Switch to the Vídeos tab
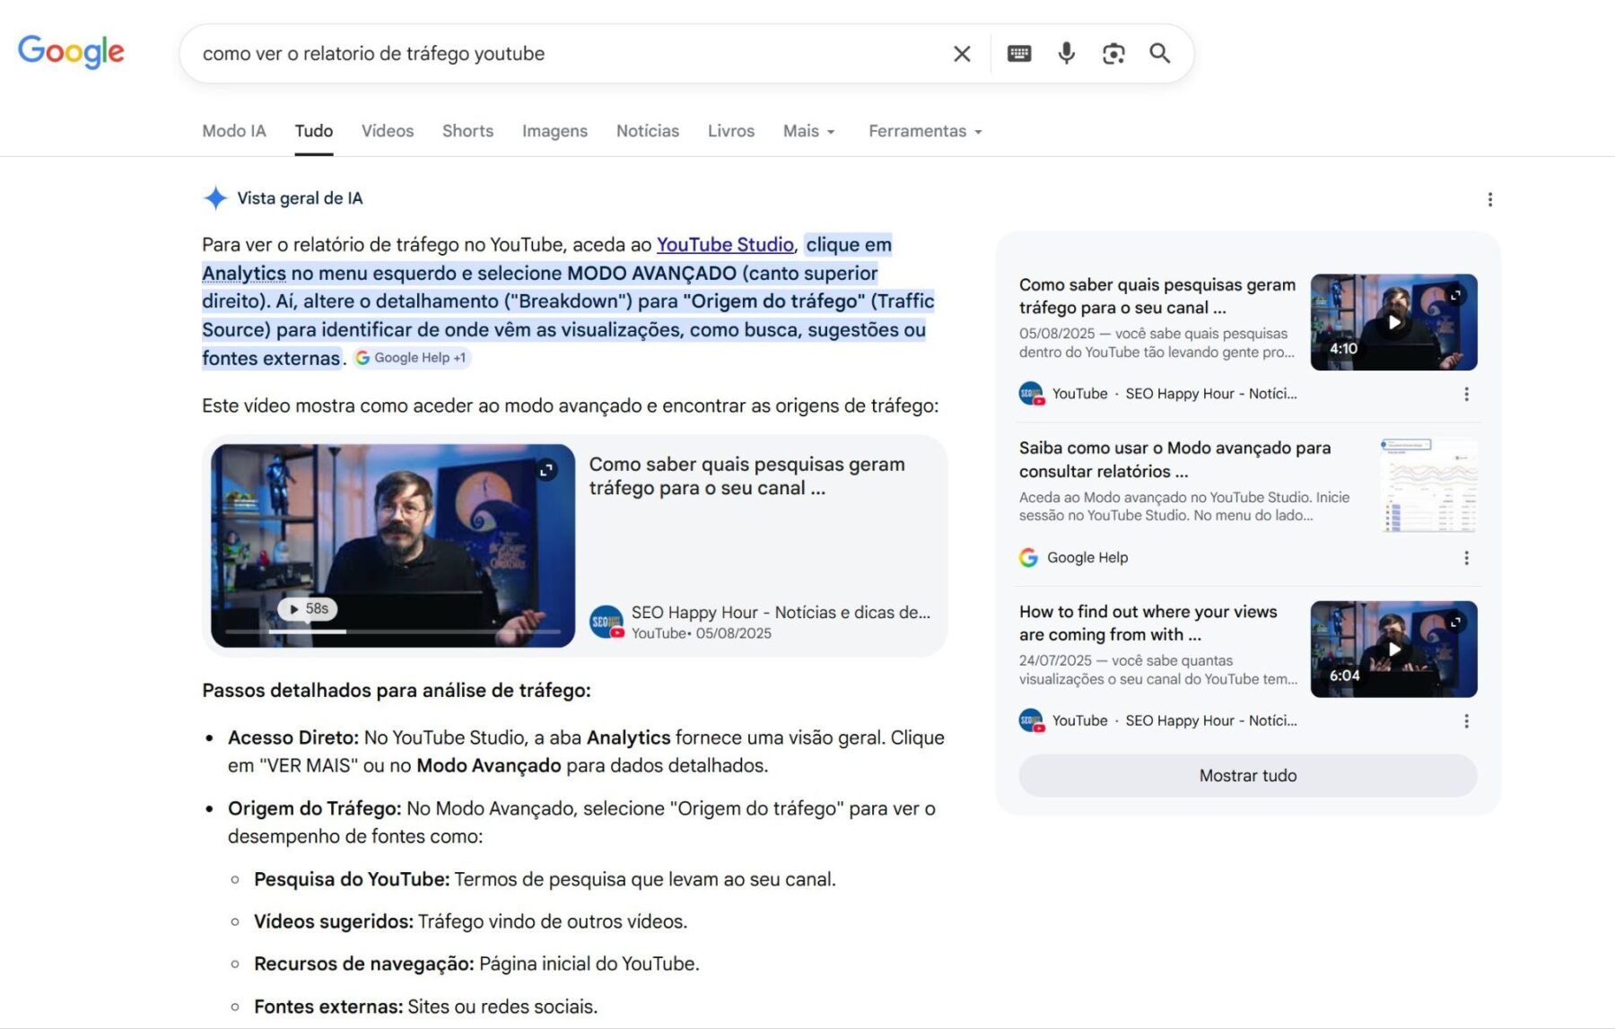 (388, 131)
